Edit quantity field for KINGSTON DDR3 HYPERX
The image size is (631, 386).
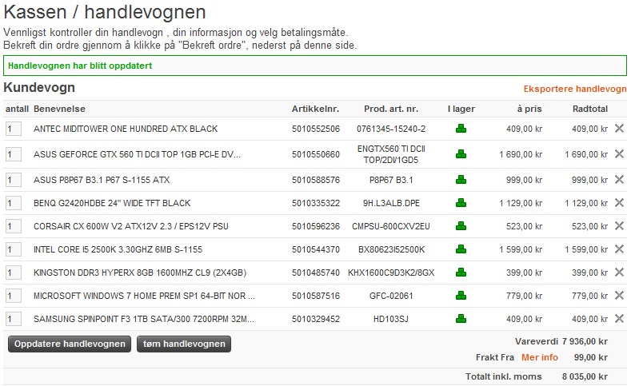pos(14,273)
